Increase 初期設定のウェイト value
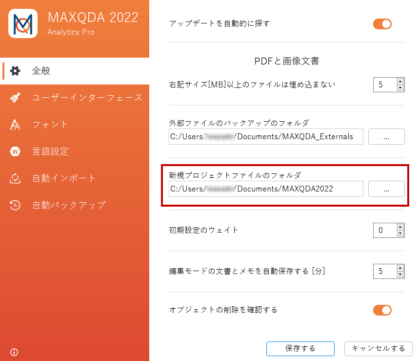Screen dimensions: 418x361 400,227
